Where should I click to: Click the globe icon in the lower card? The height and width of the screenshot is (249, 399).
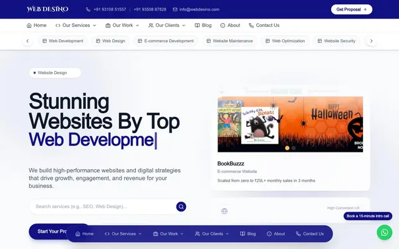tap(224, 211)
